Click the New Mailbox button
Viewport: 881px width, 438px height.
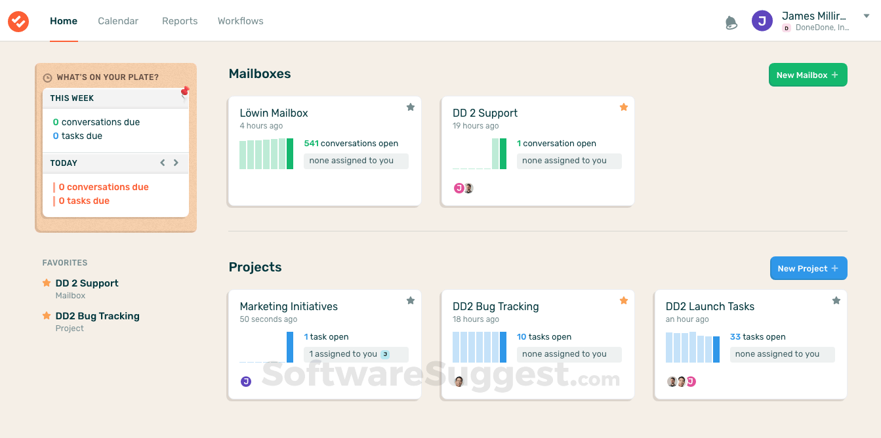click(x=808, y=75)
